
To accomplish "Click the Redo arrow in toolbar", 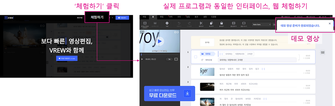I will [x=189, y=24].
